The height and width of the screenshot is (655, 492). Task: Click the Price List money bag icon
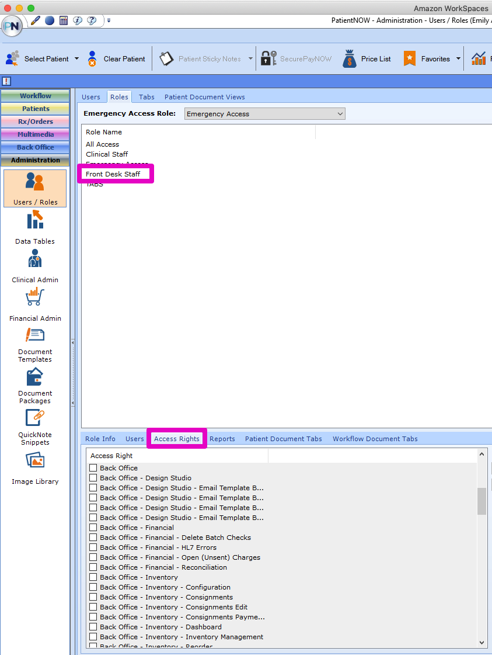pyautogui.click(x=350, y=58)
